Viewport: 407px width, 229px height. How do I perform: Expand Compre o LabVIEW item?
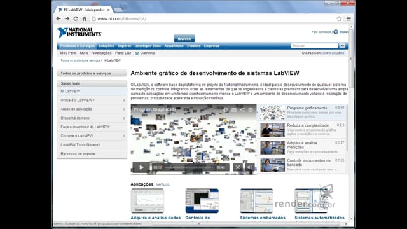point(92,136)
